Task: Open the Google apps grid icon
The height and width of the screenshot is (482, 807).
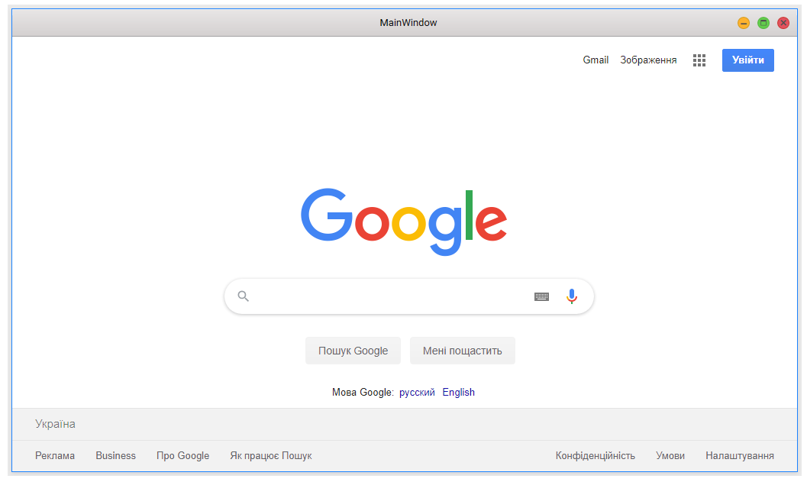Action: pyautogui.click(x=699, y=60)
